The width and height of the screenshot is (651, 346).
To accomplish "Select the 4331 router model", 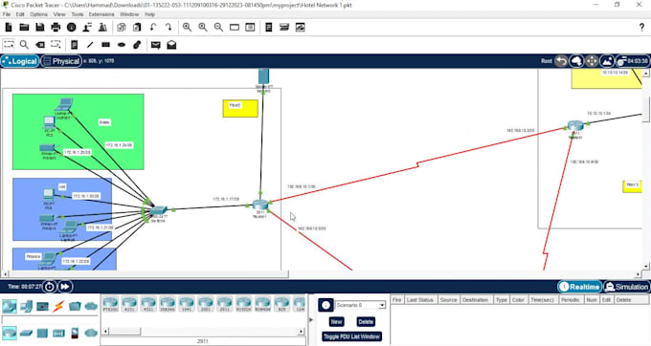I will point(129,304).
